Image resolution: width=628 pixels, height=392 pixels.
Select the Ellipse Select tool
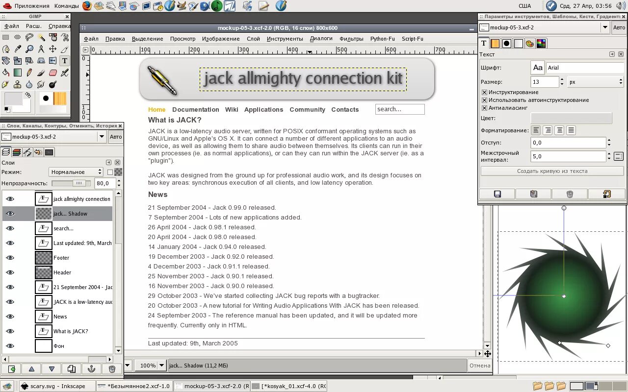click(18, 37)
